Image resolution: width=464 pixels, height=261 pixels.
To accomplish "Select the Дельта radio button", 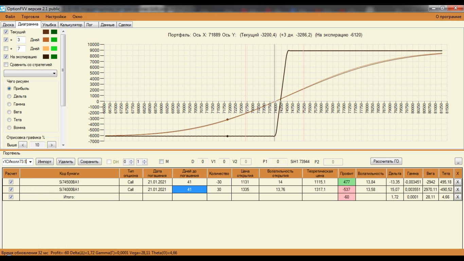I will click(x=9, y=96).
